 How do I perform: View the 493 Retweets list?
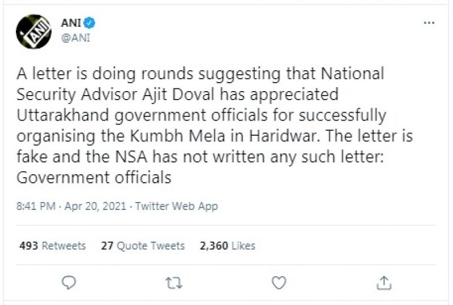53,246
